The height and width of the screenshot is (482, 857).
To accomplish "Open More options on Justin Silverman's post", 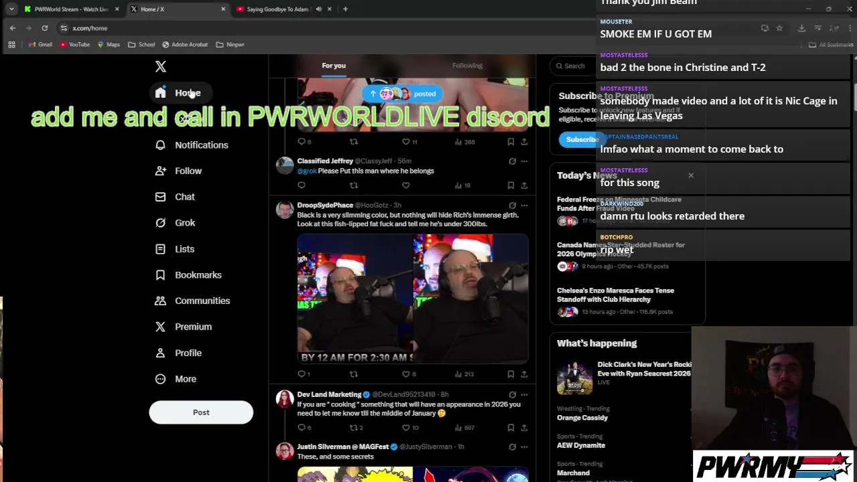I will click(x=524, y=447).
